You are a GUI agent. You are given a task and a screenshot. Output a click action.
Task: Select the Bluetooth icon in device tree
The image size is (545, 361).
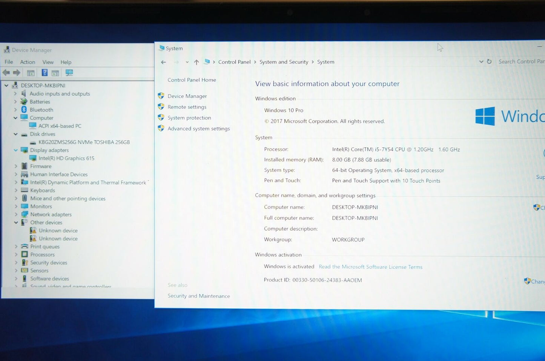24,110
